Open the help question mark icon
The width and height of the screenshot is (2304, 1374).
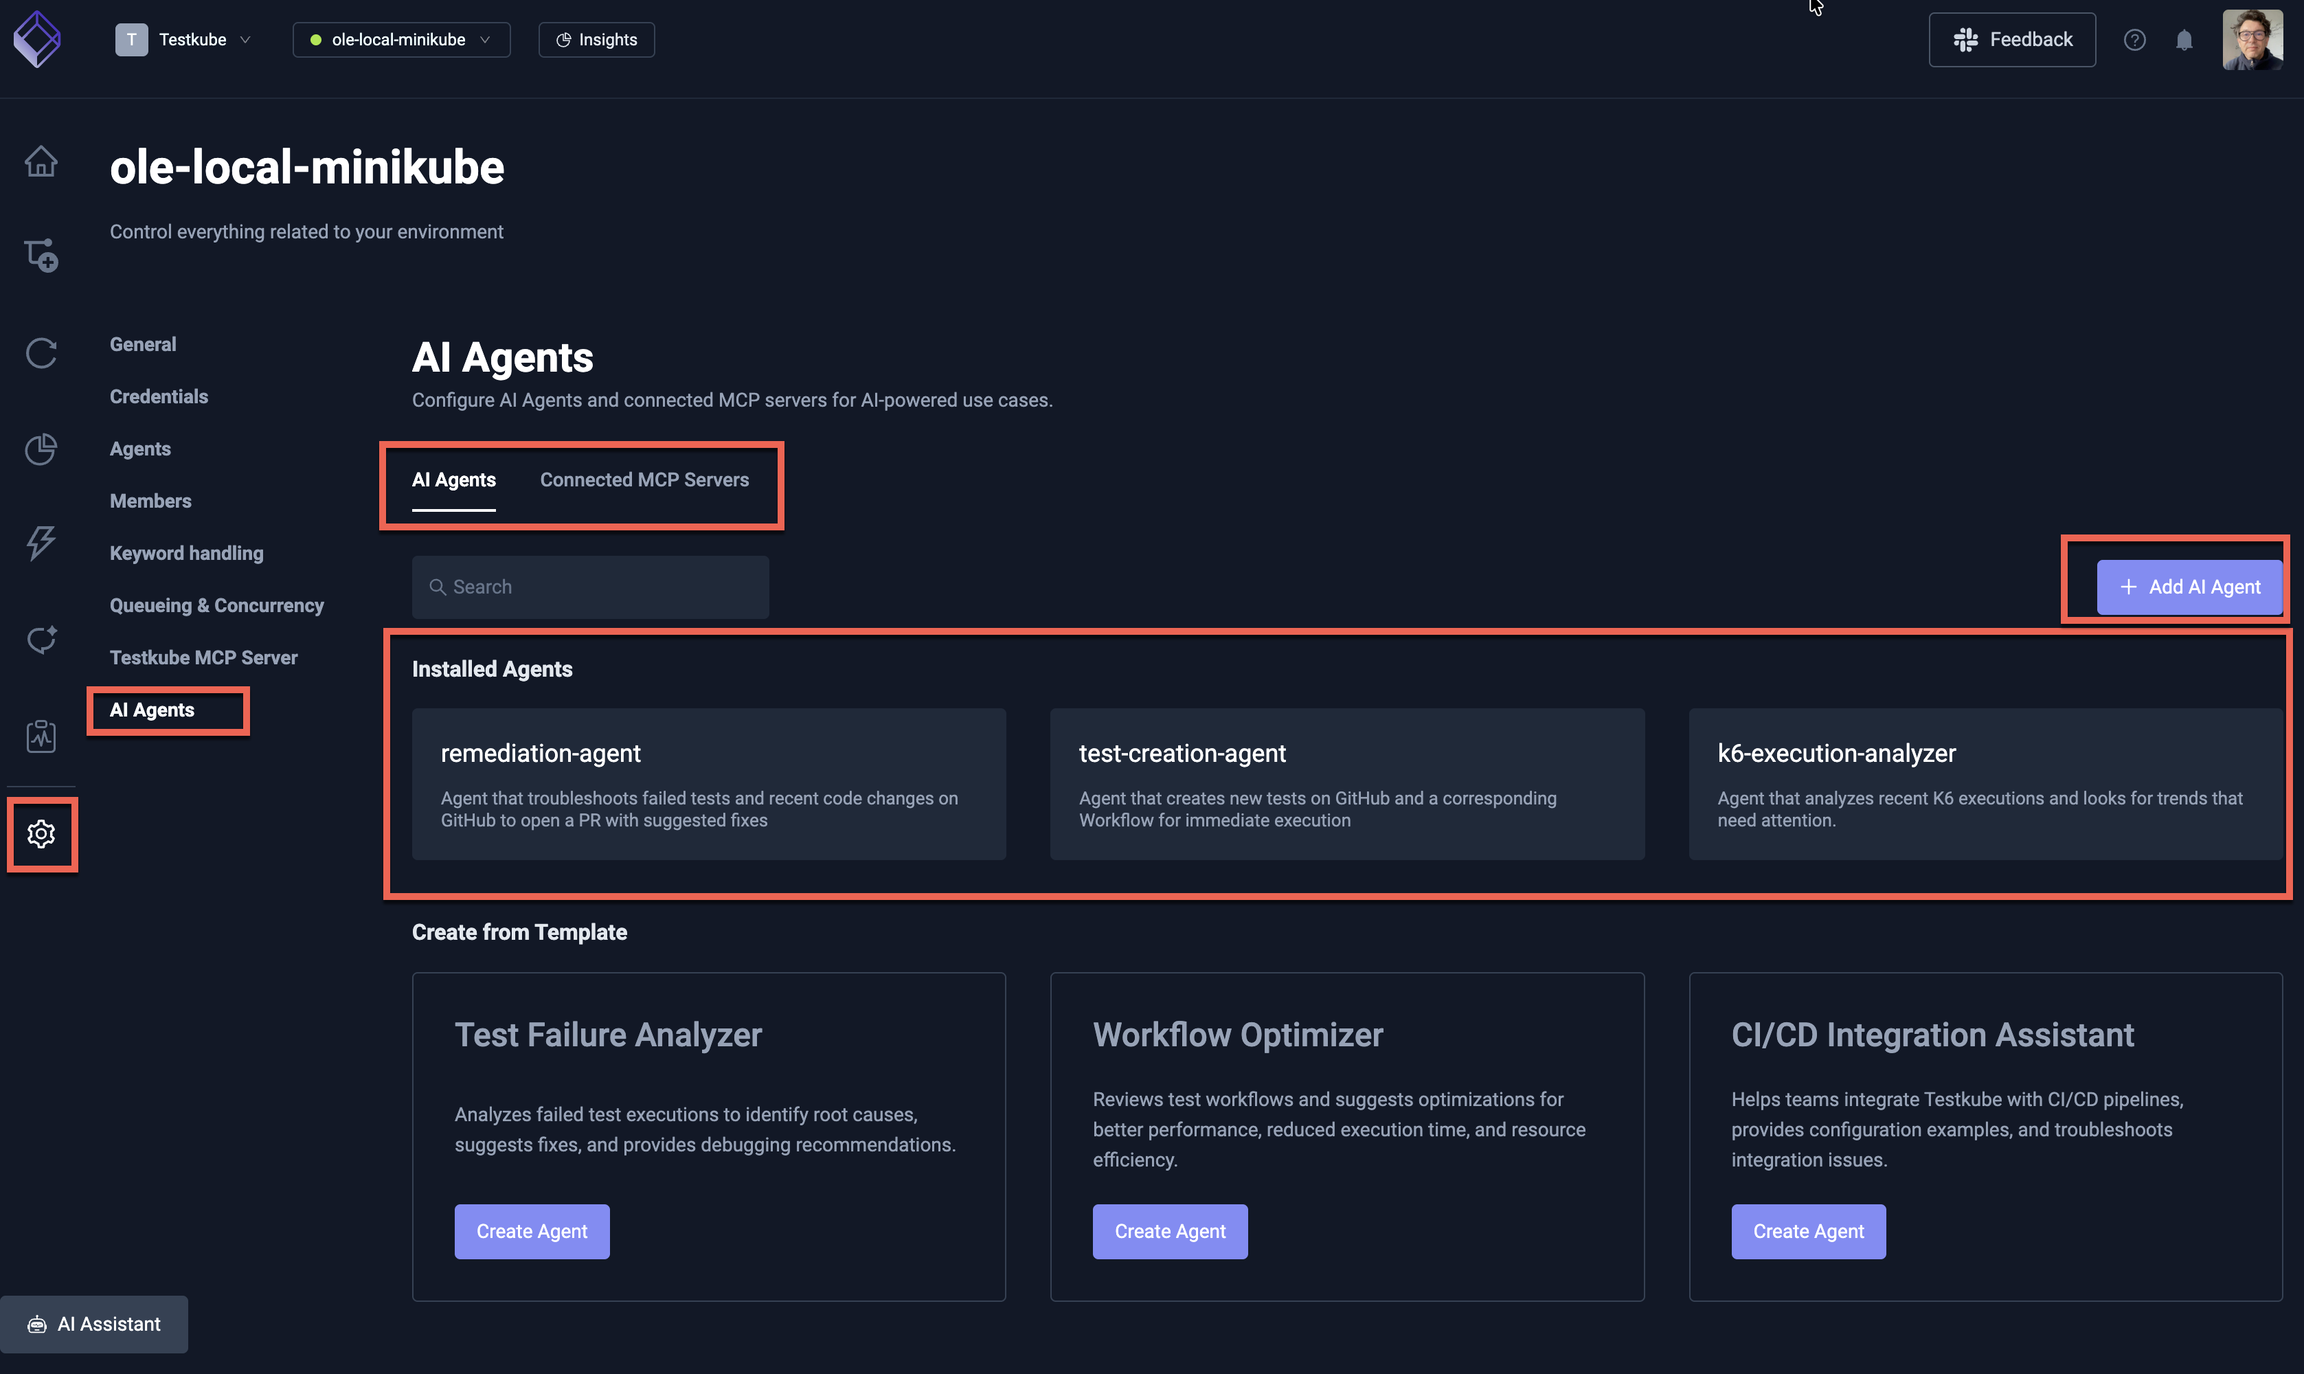[2134, 40]
